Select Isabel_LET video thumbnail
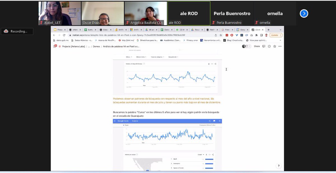 [x=60, y=13]
